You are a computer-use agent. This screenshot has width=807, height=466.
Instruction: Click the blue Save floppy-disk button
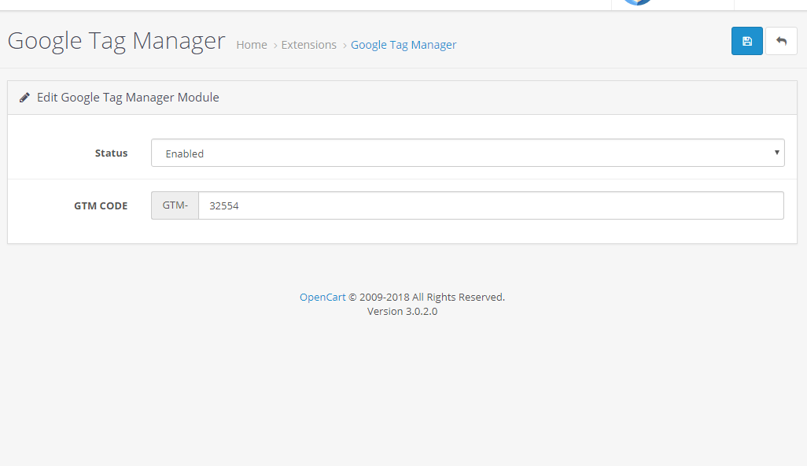[746, 41]
